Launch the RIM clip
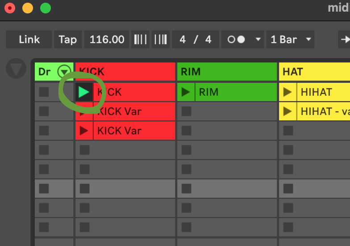 186,92
